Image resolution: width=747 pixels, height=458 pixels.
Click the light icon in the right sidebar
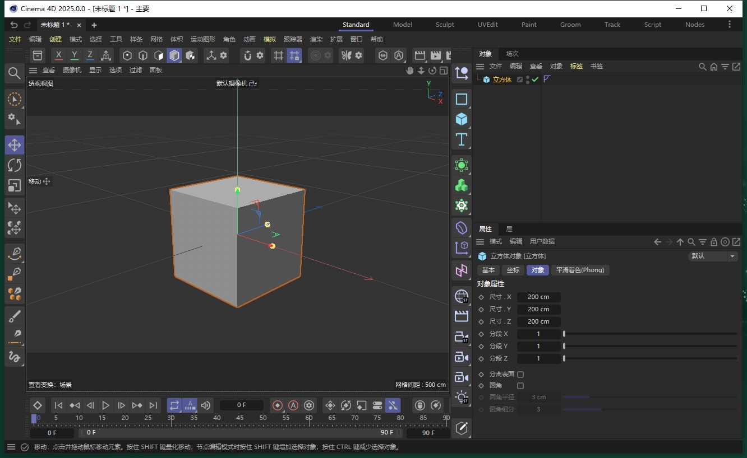tap(461, 398)
